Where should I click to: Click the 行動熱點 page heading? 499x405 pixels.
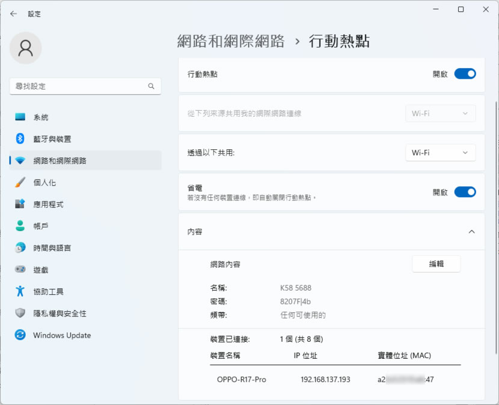coord(339,41)
